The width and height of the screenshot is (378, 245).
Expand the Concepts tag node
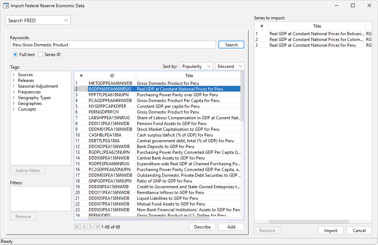(14, 109)
